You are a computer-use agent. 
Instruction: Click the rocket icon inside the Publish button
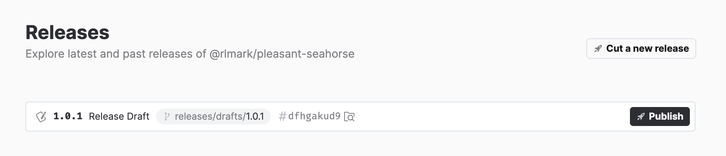[641, 117]
